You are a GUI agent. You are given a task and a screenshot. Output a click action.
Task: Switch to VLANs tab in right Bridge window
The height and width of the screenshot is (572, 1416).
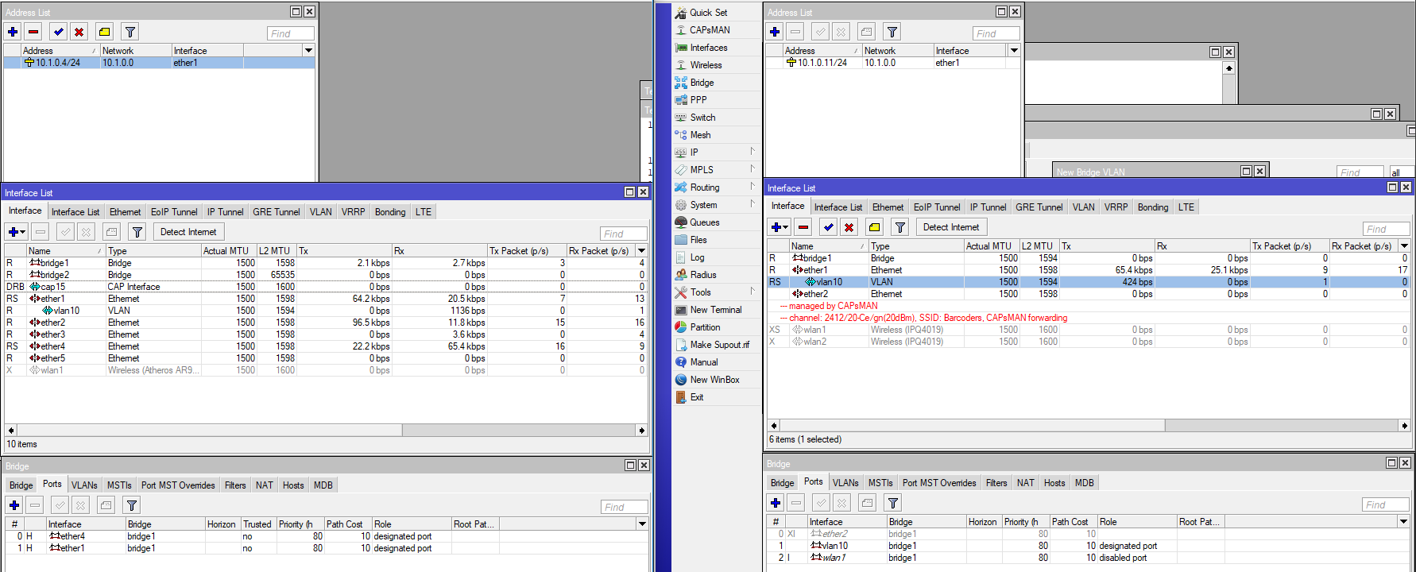[845, 483]
